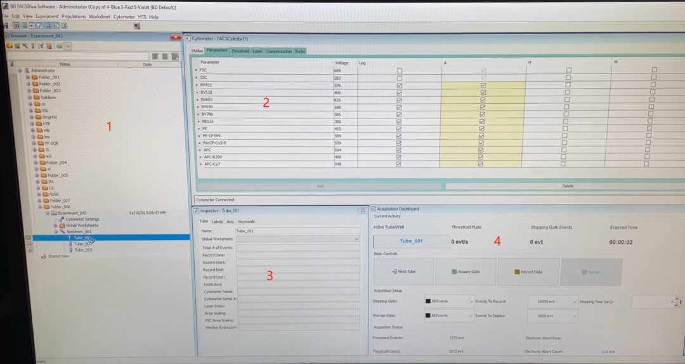685x364 pixels.
Task: Open the dropdown arrow in Browser toolbar
Action: click(x=68, y=46)
